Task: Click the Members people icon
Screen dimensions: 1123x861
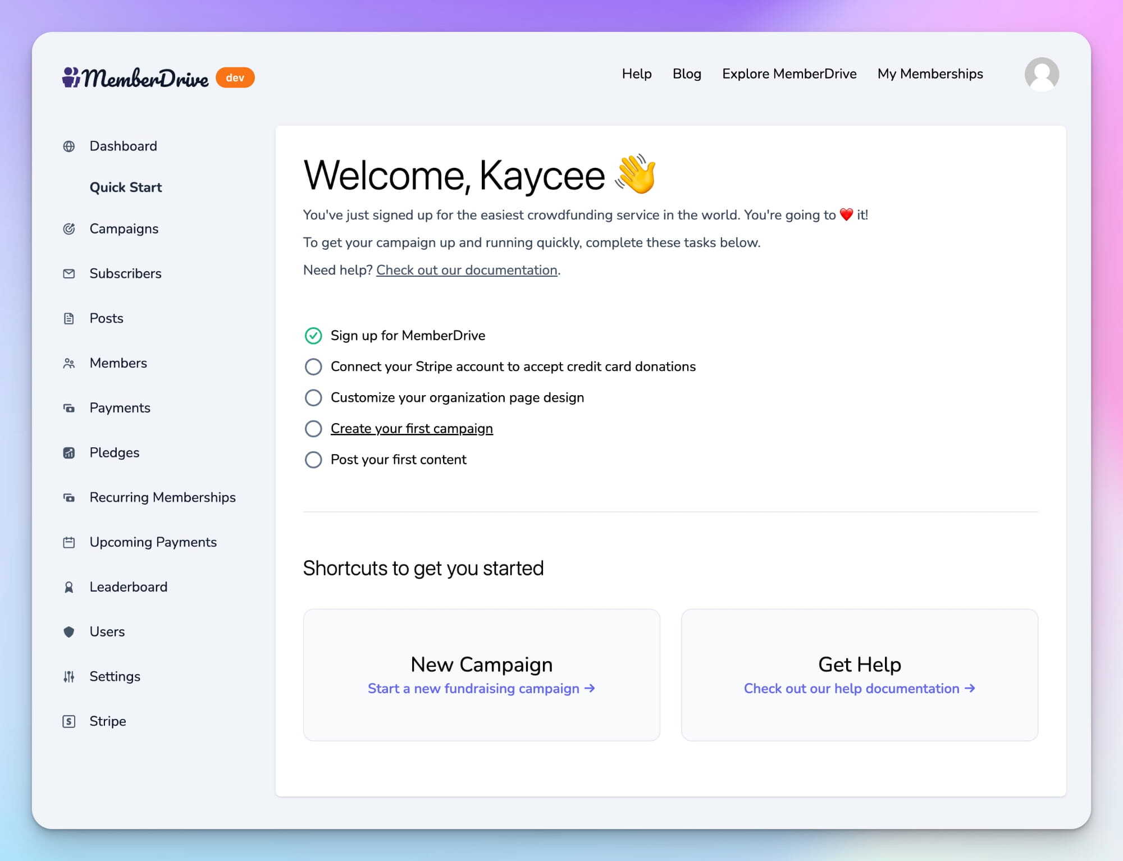Action: 69,364
